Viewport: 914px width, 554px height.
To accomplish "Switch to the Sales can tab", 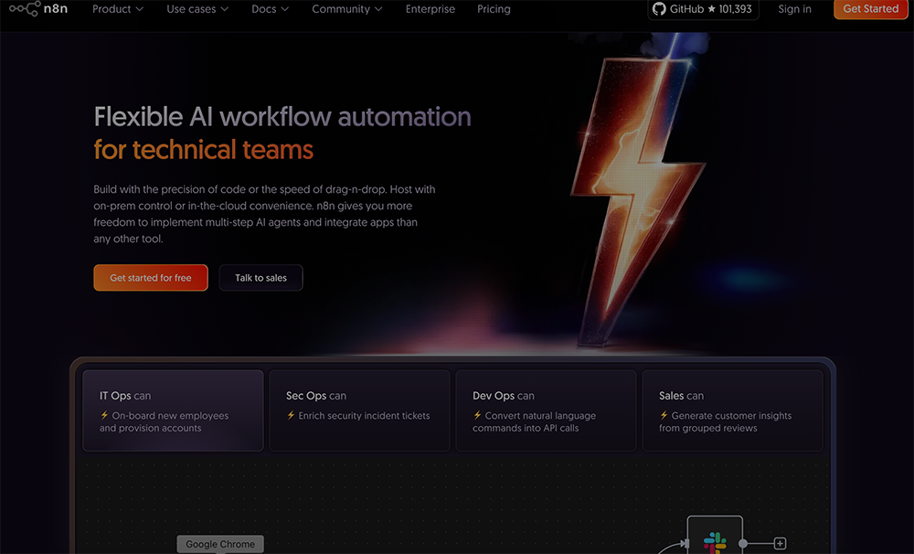I will point(733,410).
